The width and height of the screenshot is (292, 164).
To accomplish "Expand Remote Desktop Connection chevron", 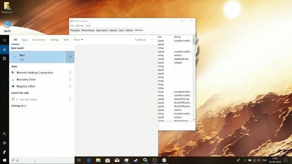I will pos(70,72).
